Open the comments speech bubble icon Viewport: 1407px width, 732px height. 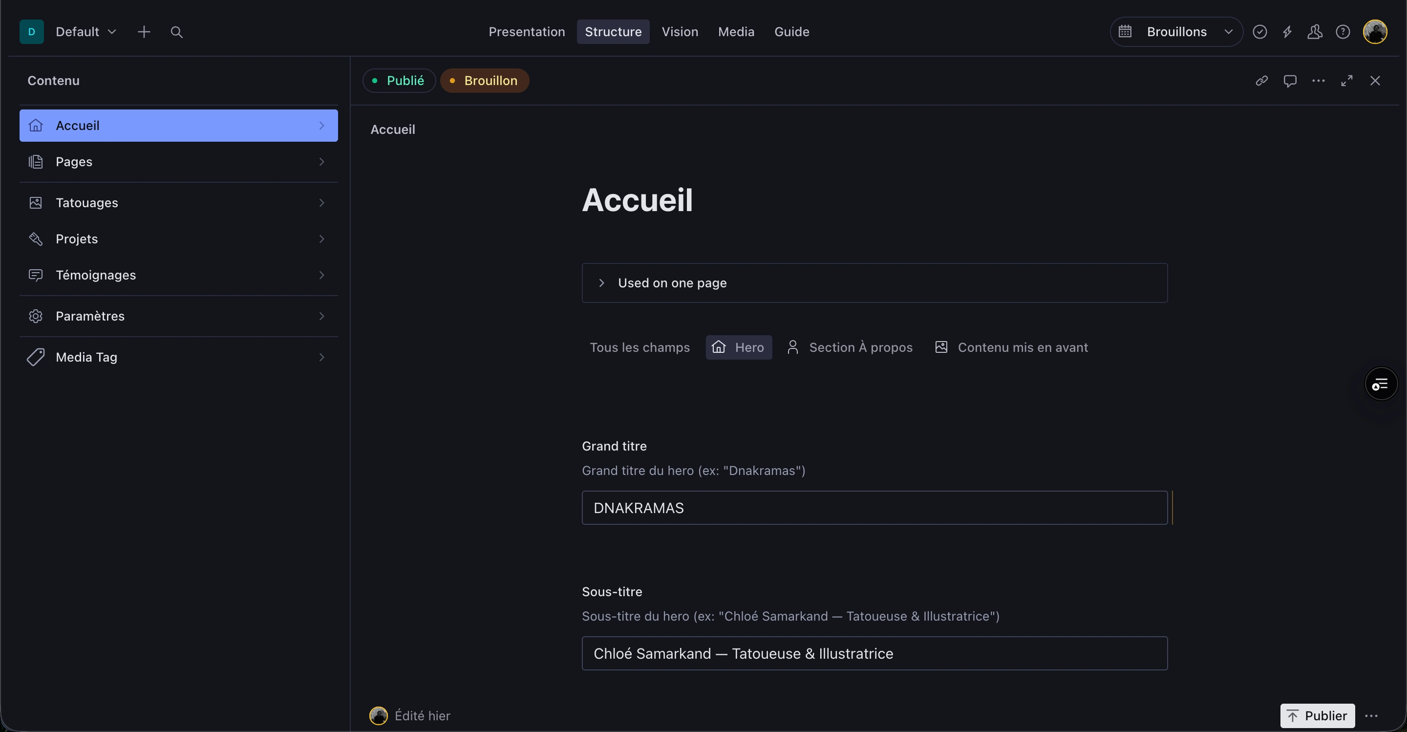click(1290, 81)
